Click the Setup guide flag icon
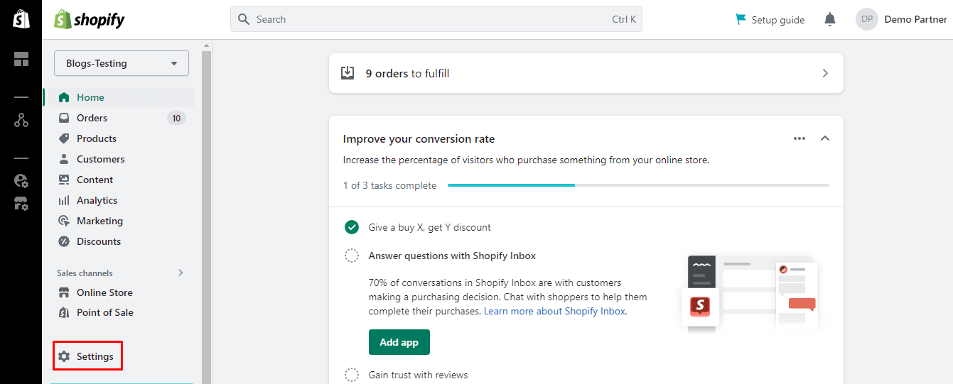The image size is (953, 384). pos(741,20)
